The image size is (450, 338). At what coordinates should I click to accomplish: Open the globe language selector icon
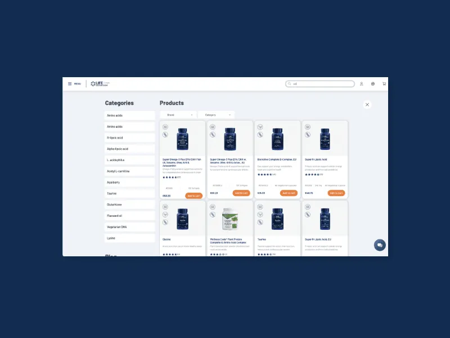click(373, 83)
